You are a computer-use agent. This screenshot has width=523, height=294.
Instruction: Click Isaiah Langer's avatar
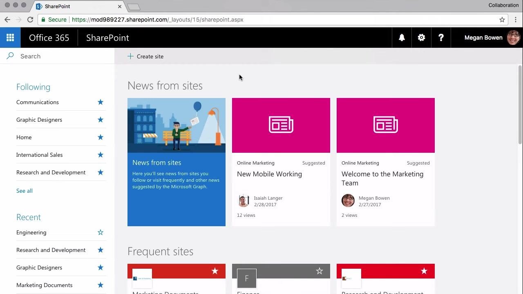tap(244, 200)
